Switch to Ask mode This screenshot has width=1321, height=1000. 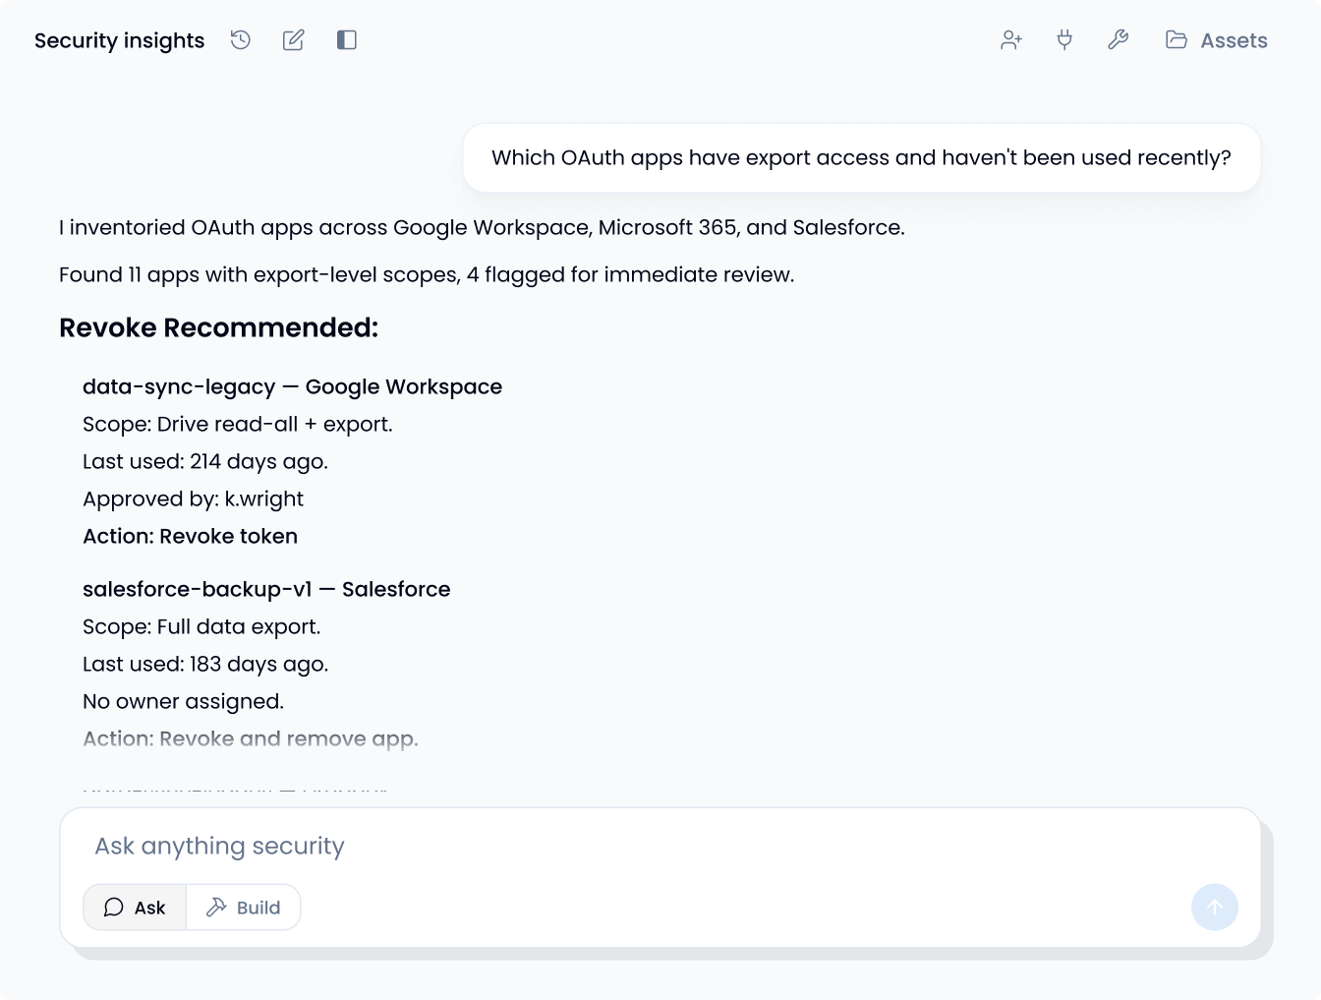[x=135, y=908]
